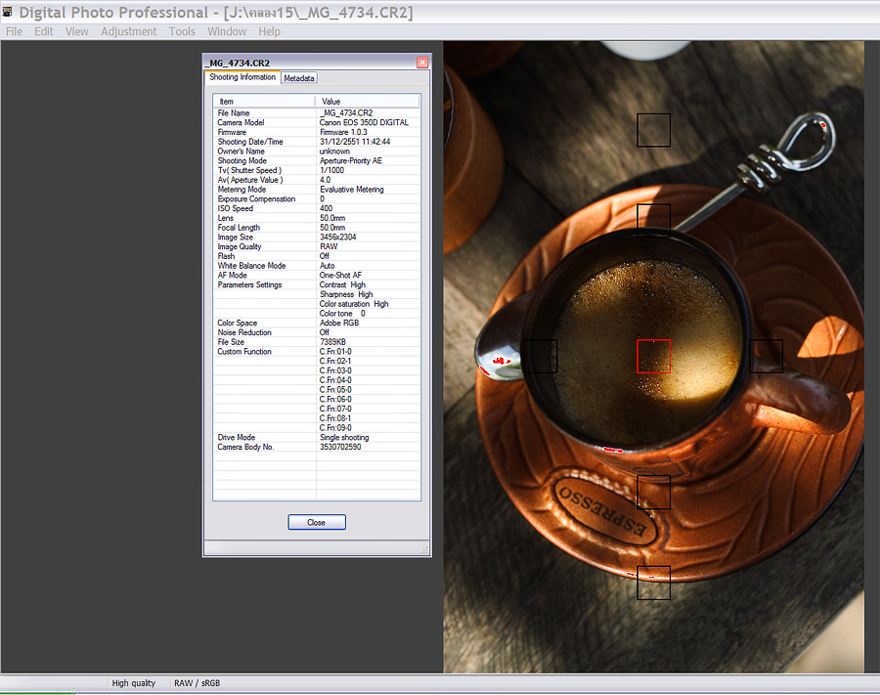880x695 pixels.
Task: Click the AF point frame above the ESPRESSO label
Action: [x=653, y=492]
